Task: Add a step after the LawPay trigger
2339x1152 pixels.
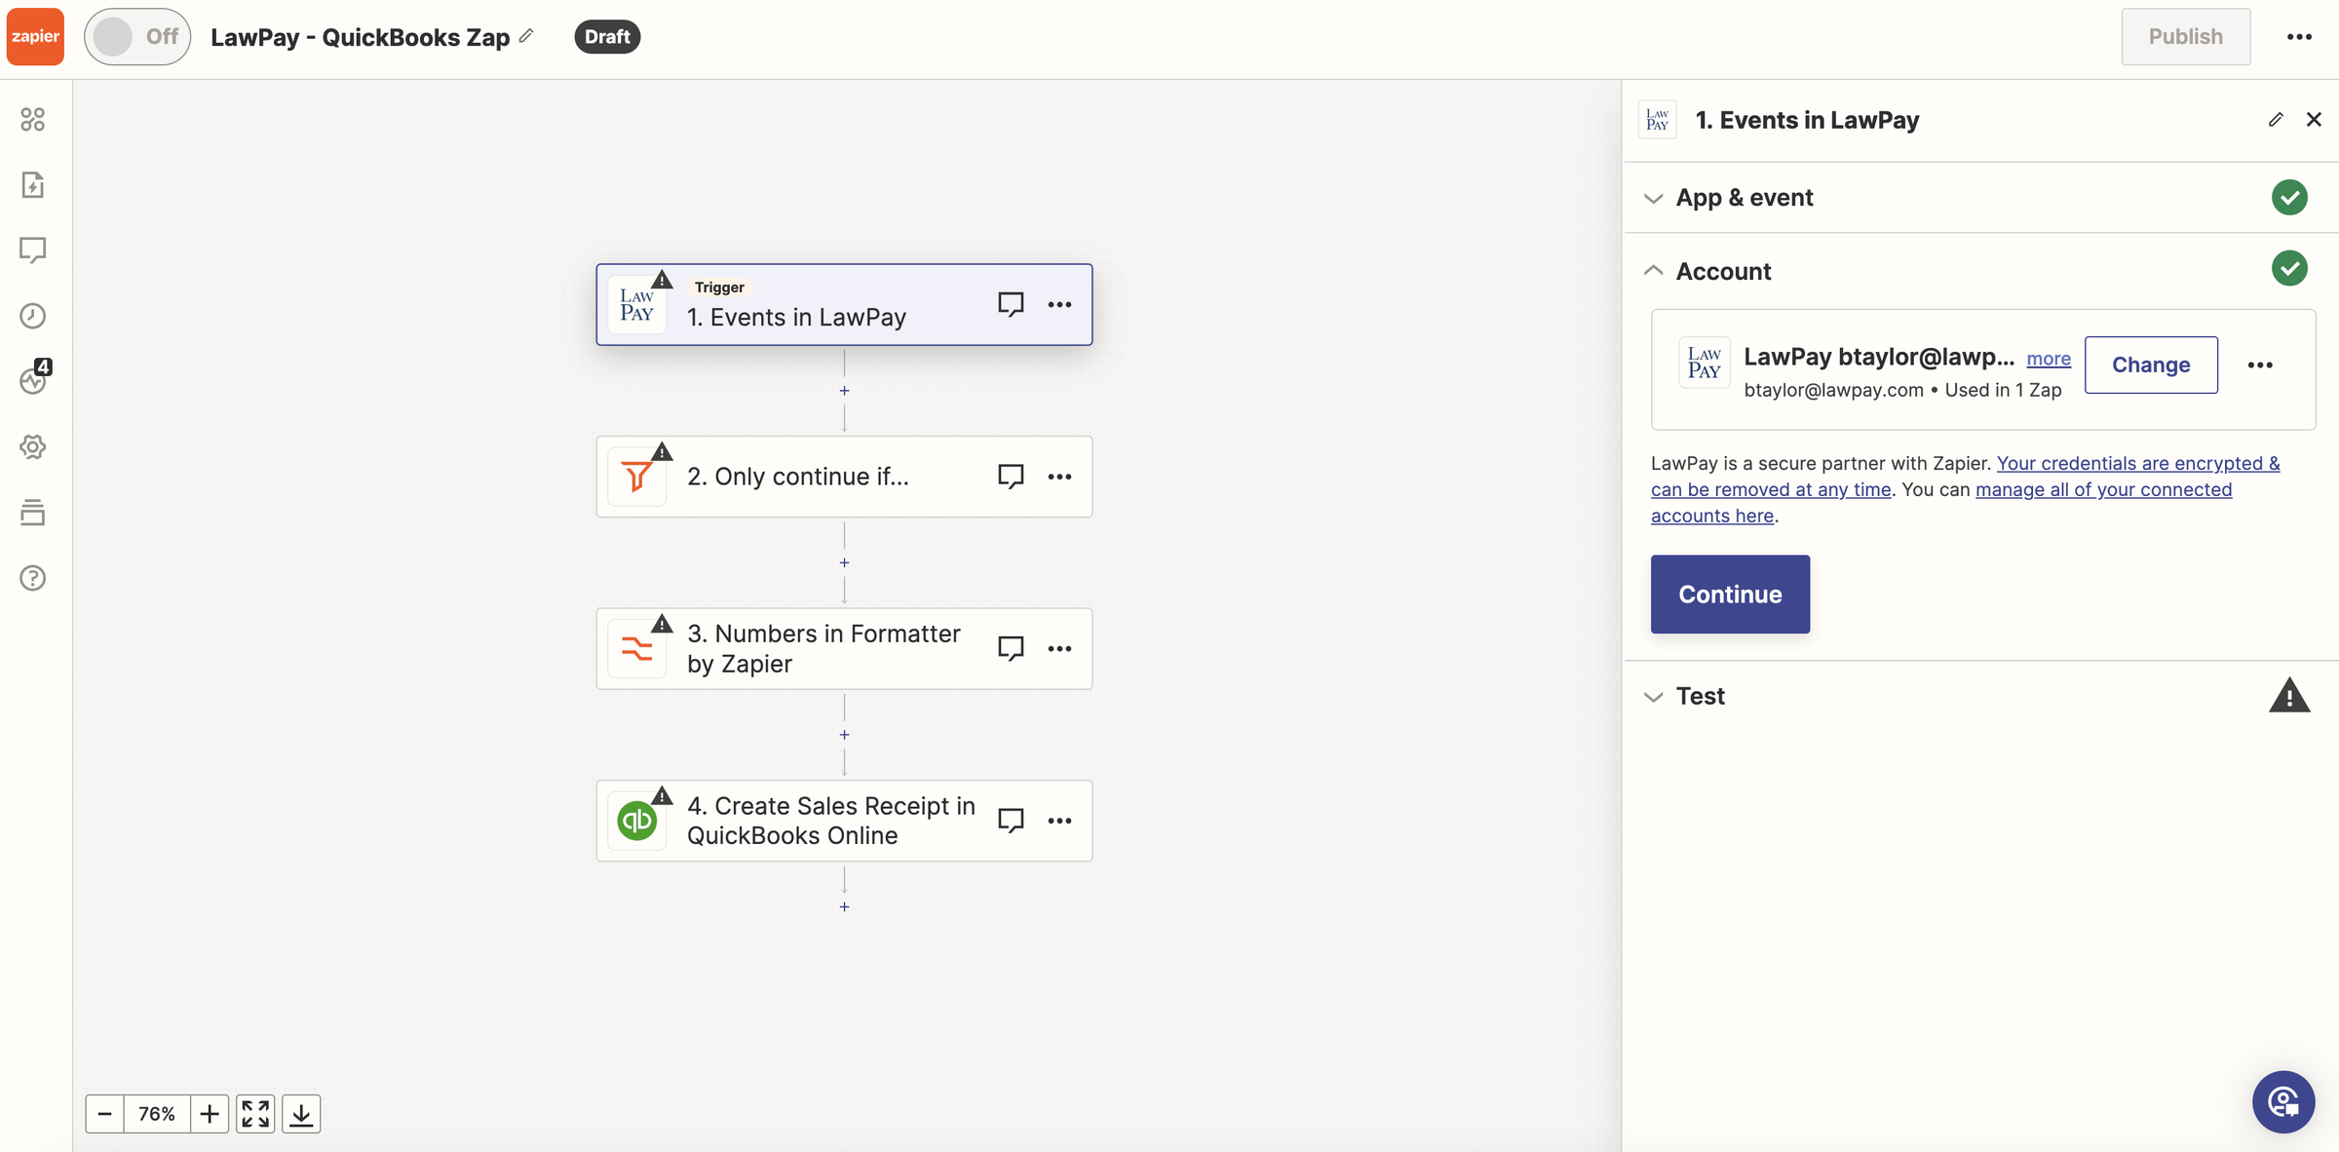Action: [x=844, y=391]
